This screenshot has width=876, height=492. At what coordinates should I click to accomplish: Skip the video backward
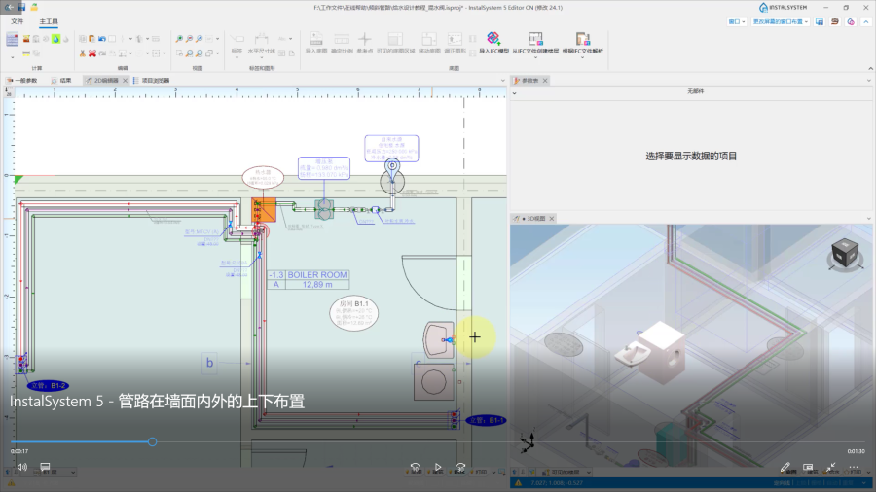click(415, 467)
